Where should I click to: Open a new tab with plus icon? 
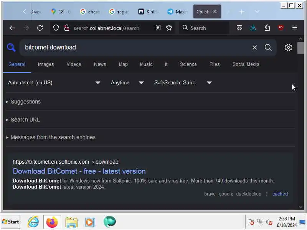(x=242, y=12)
